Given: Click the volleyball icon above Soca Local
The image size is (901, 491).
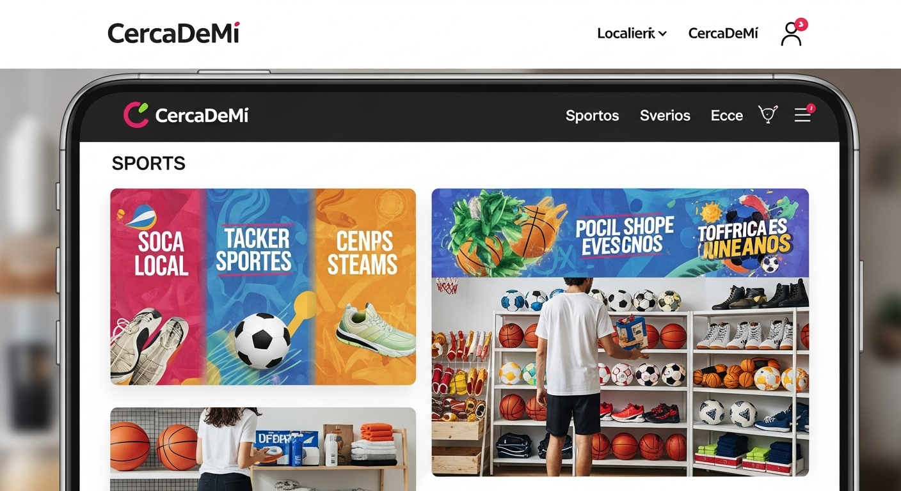Looking at the screenshot, I should point(141,217).
